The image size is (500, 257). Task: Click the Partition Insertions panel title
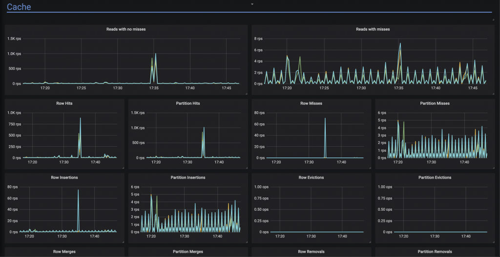(x=188, y=178)
